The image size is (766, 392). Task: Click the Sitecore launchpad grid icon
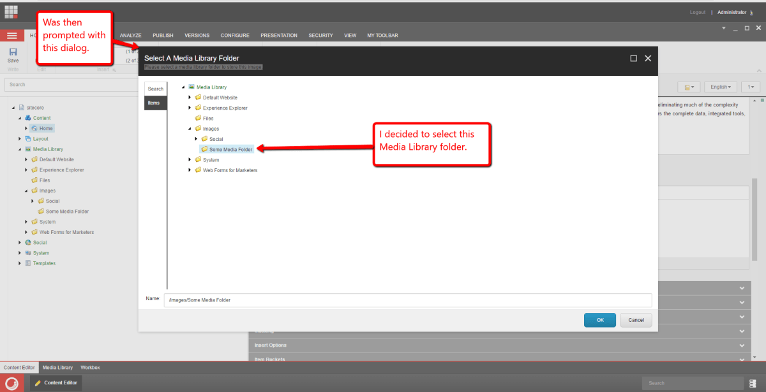click(x=11, y=11)
